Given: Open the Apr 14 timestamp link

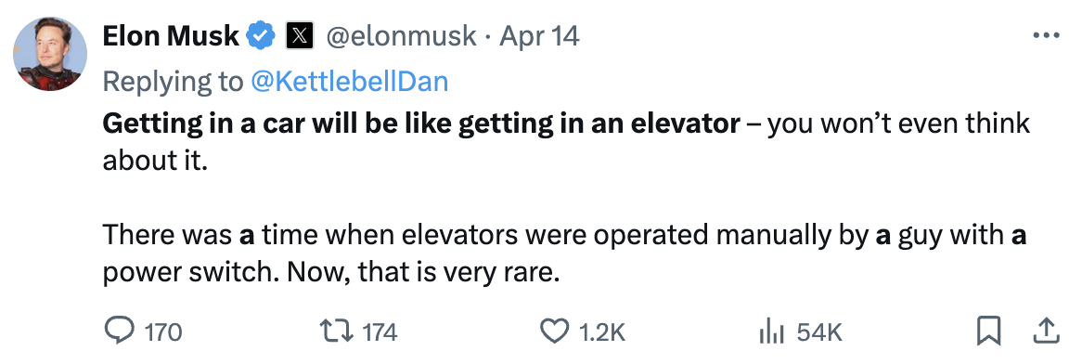Looking at the screenshot, I should [x=539, y=35].
